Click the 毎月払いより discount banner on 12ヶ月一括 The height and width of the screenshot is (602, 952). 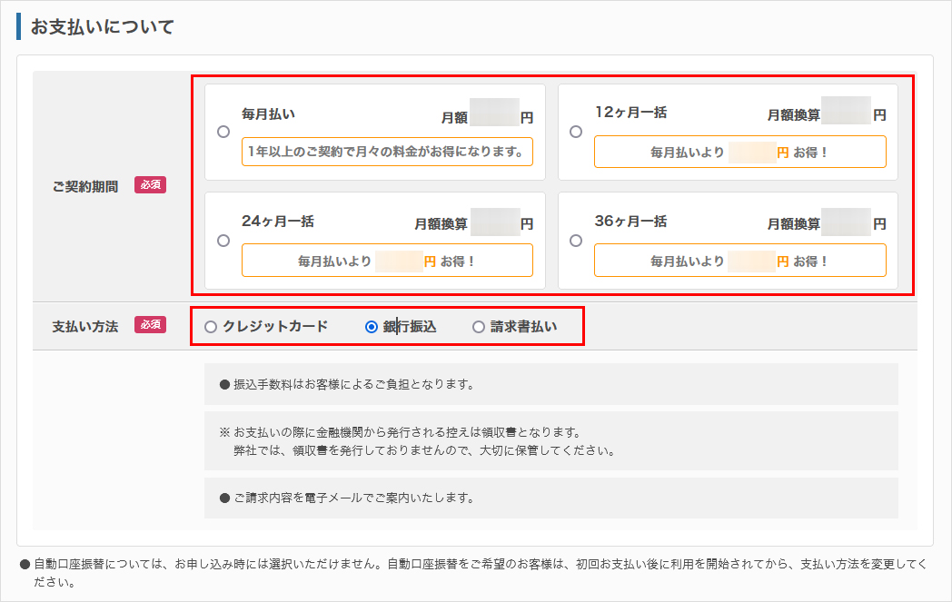[740, 152]
